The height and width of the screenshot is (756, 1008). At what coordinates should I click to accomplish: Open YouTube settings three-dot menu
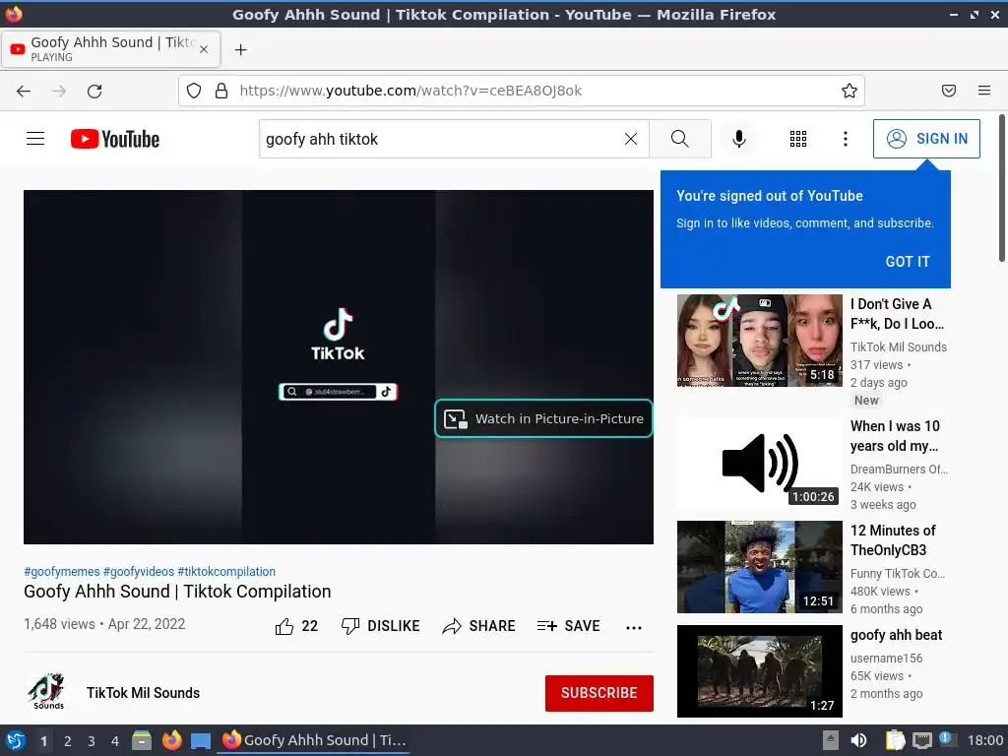846,139
